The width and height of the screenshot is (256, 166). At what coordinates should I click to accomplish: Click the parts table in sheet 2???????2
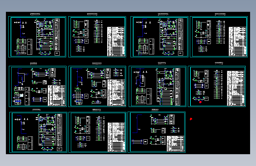coord(238,42)
